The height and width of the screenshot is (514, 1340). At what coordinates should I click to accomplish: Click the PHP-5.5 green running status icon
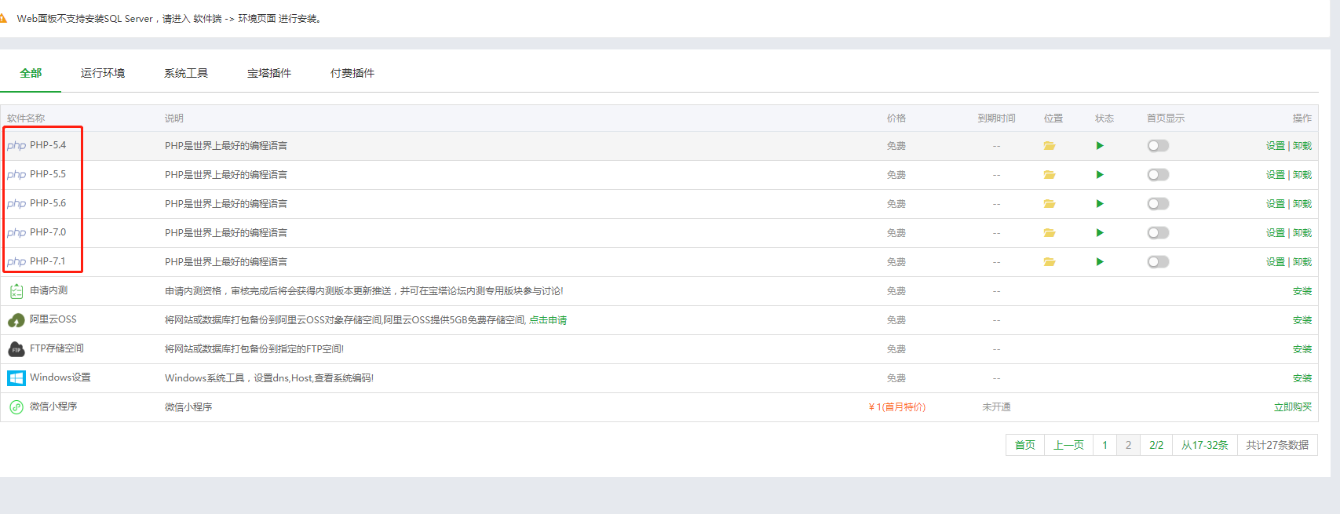(1100, 175)
